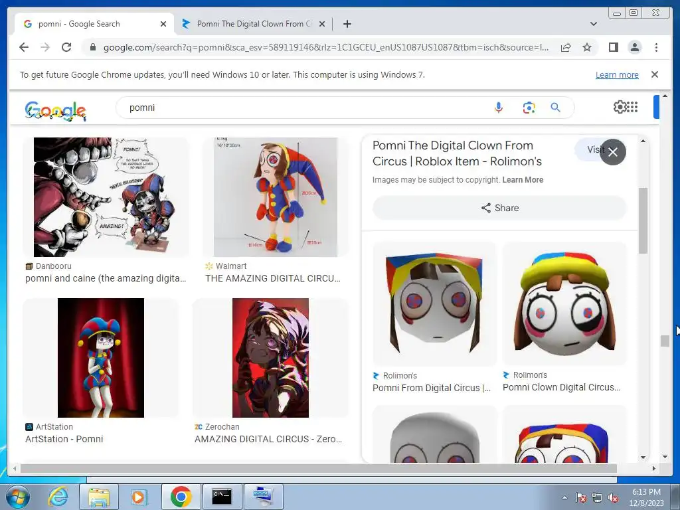This screenshot has height=510, width=680.
Task: Click the page scroll-down arrow
Action: [x=665, y=457]
